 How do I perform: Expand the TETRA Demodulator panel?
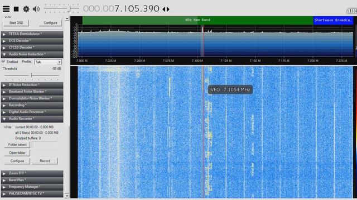click(32, 34)
